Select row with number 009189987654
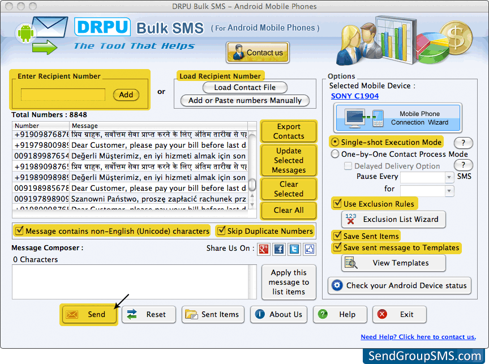The image size is (489, 364). click(130, 156)
